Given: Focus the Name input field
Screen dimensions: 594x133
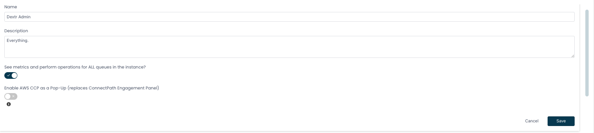Looking at the screenshot, I should point(289,17).
